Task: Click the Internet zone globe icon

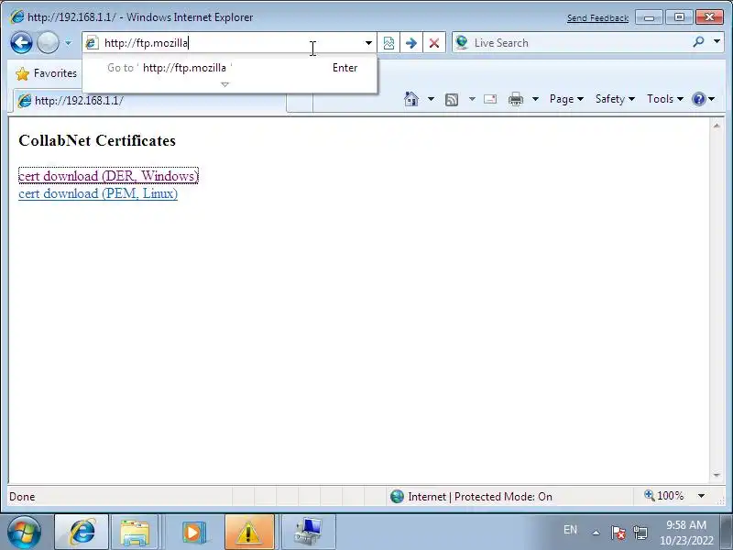Action: [x=397, y=496]
